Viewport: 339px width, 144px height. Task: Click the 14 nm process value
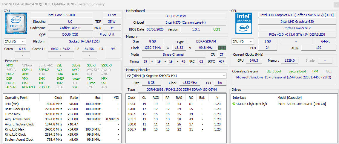[x=112, y=15]
